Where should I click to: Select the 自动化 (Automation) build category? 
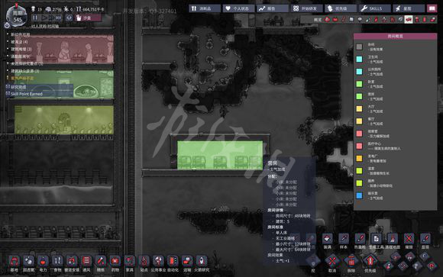(173, 263)
